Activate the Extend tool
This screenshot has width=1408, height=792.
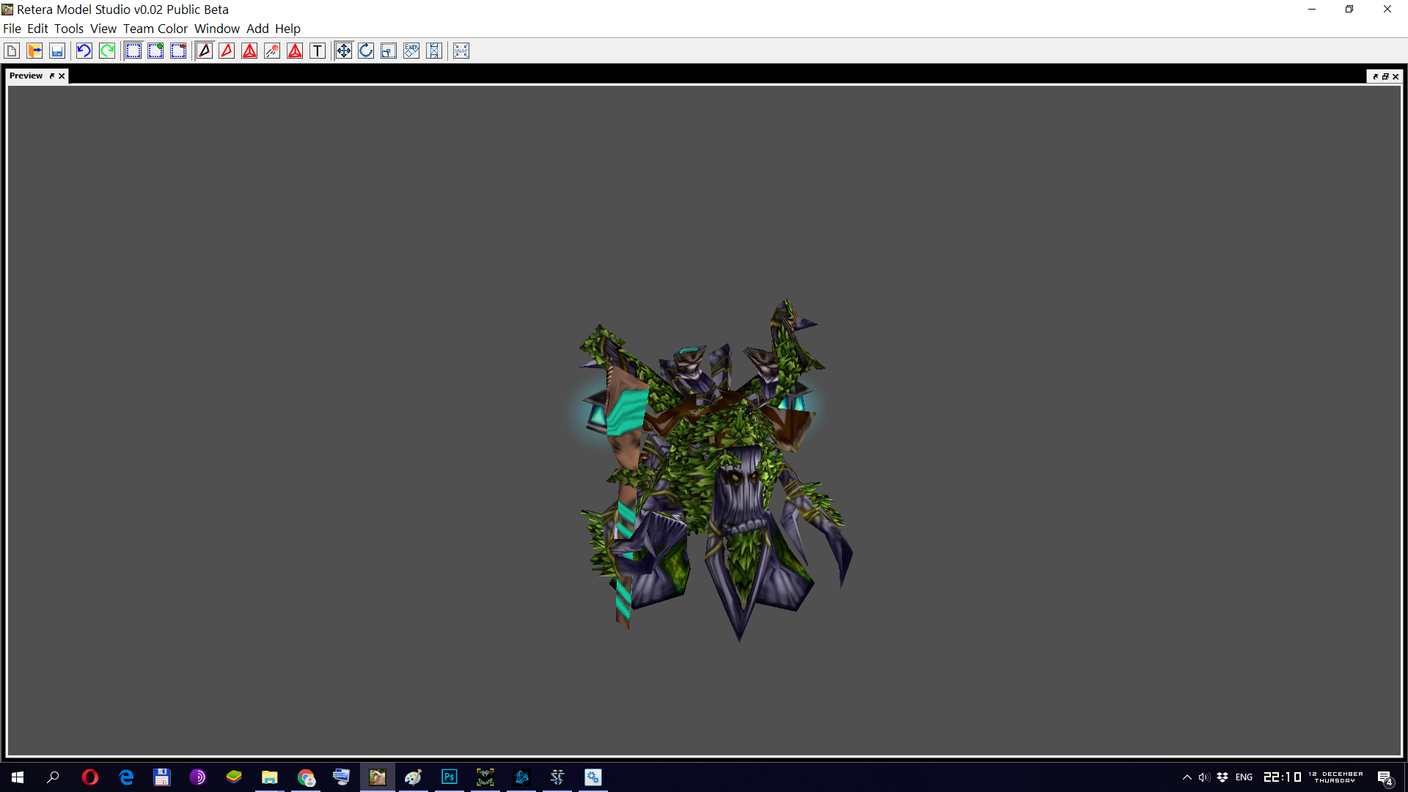[435, 51]
